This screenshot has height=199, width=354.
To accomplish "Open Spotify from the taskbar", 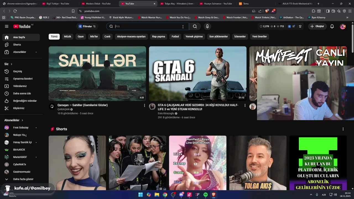I will 205,195.
